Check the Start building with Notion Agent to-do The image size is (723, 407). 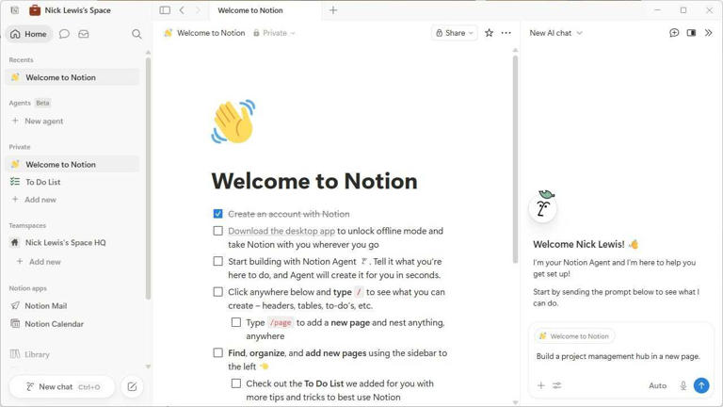point(217,261)
